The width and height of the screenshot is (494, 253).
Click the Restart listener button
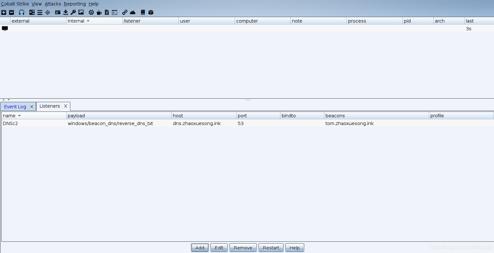coord(271,248)
